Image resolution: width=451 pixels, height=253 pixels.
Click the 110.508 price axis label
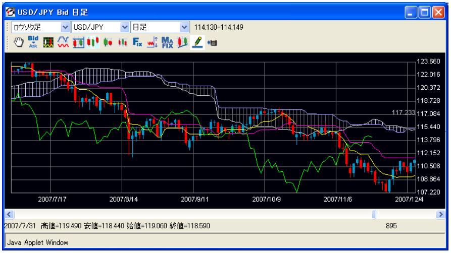click(429, 166)
